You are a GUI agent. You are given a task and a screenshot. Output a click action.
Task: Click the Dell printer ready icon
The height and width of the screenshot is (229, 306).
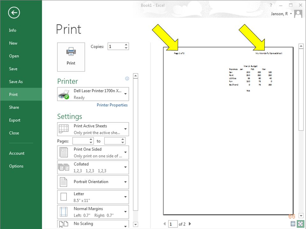(64, 94)
